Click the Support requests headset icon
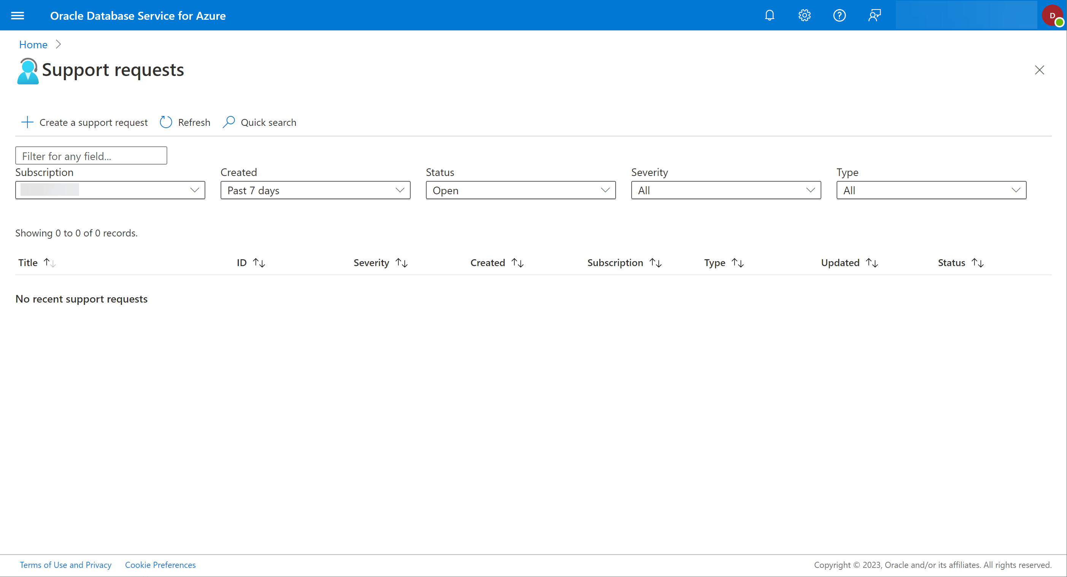The image size is (1067, 577). 28,71
